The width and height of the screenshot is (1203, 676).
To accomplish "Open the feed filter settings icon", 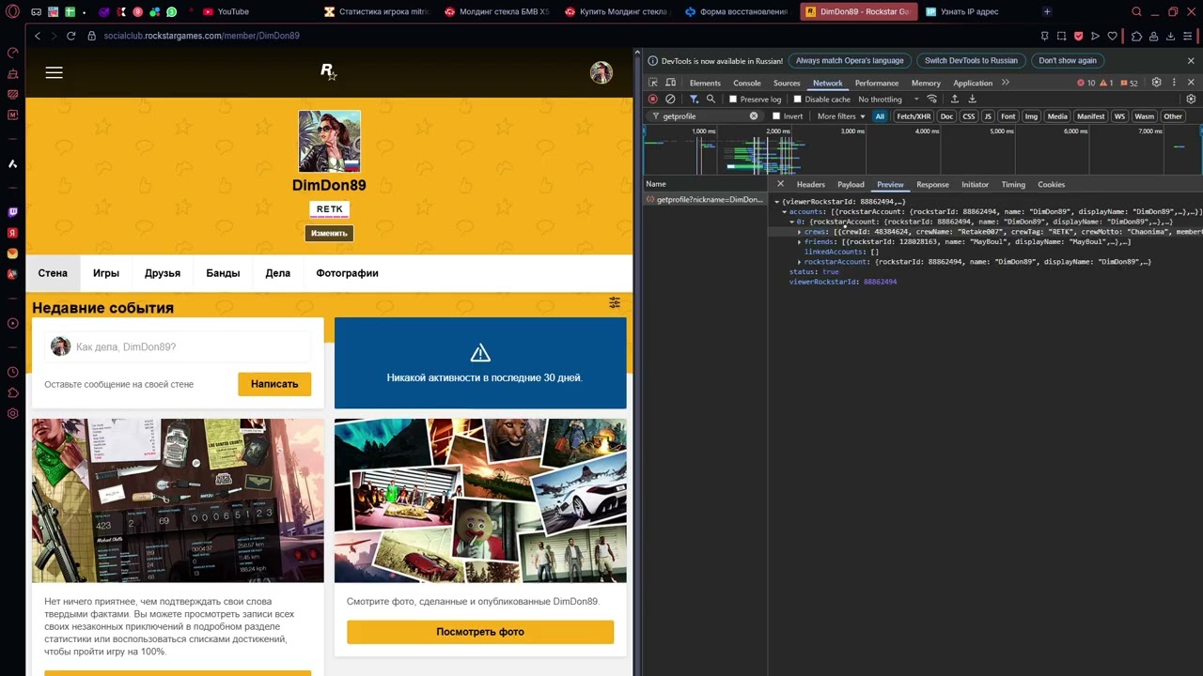I will pyautogui.click(x=615, y=302).
